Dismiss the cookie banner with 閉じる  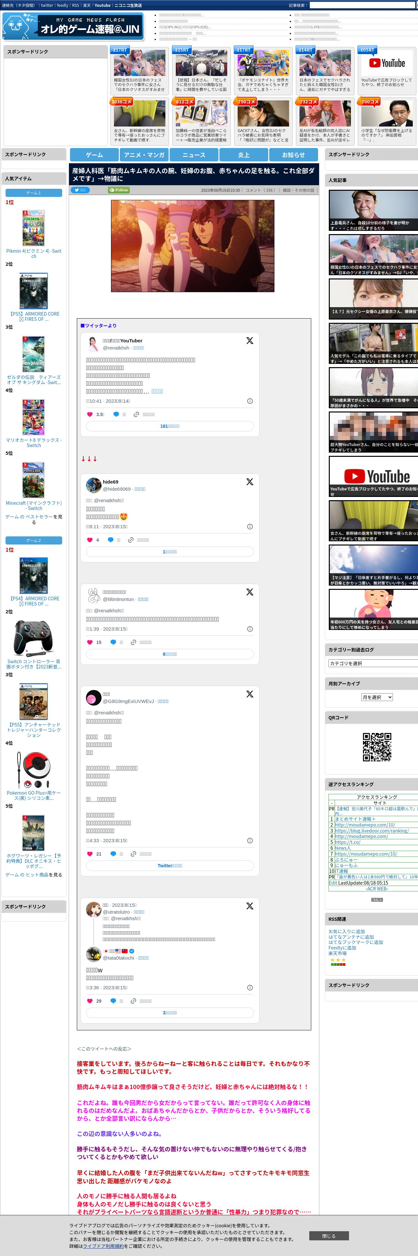pyautogui.click(x=329, y=1235)
